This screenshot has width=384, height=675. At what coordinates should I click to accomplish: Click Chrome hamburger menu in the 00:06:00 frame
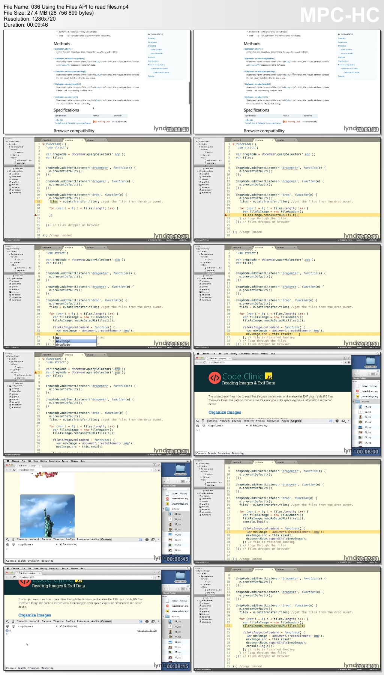point(349,363)
